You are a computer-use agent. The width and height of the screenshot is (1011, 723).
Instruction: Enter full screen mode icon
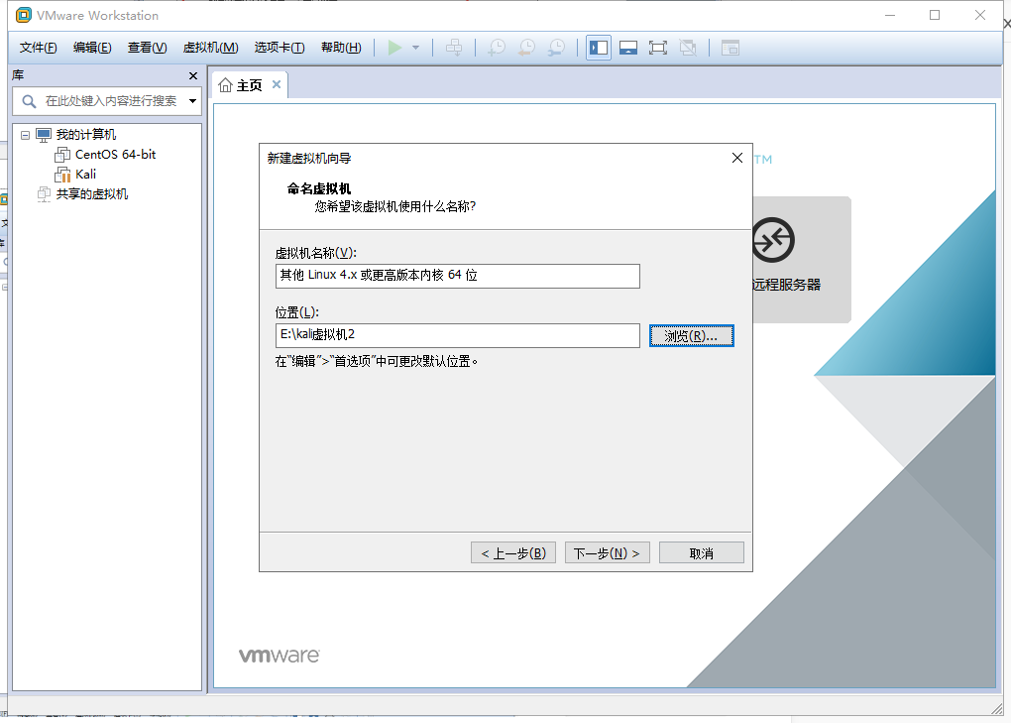[x=658, y=48]
